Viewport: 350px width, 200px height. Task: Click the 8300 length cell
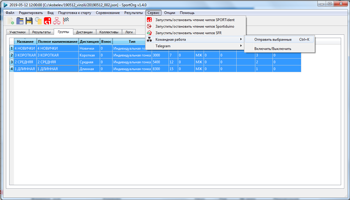pos(160,69)
